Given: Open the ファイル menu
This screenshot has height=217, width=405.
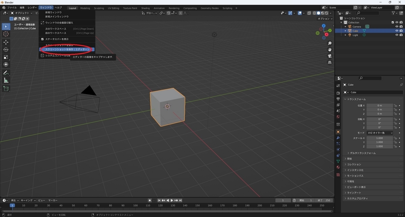Looking at the screenshot, I should click(x=12, y=8).
